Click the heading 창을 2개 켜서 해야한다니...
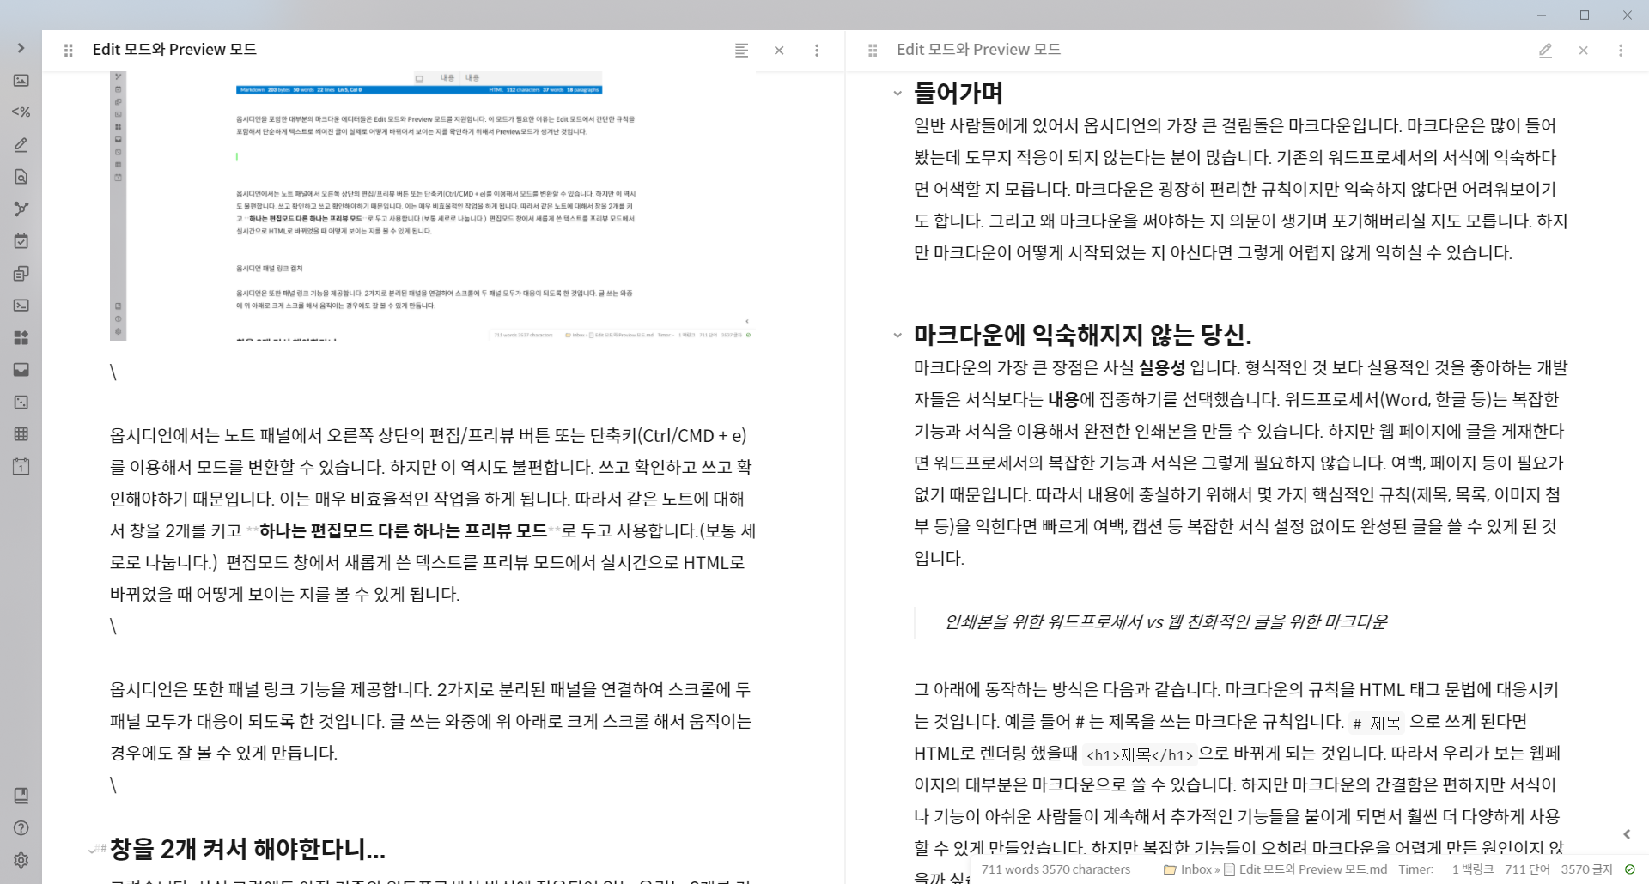This screenshot has width=1649, height=884. [247, 850]
